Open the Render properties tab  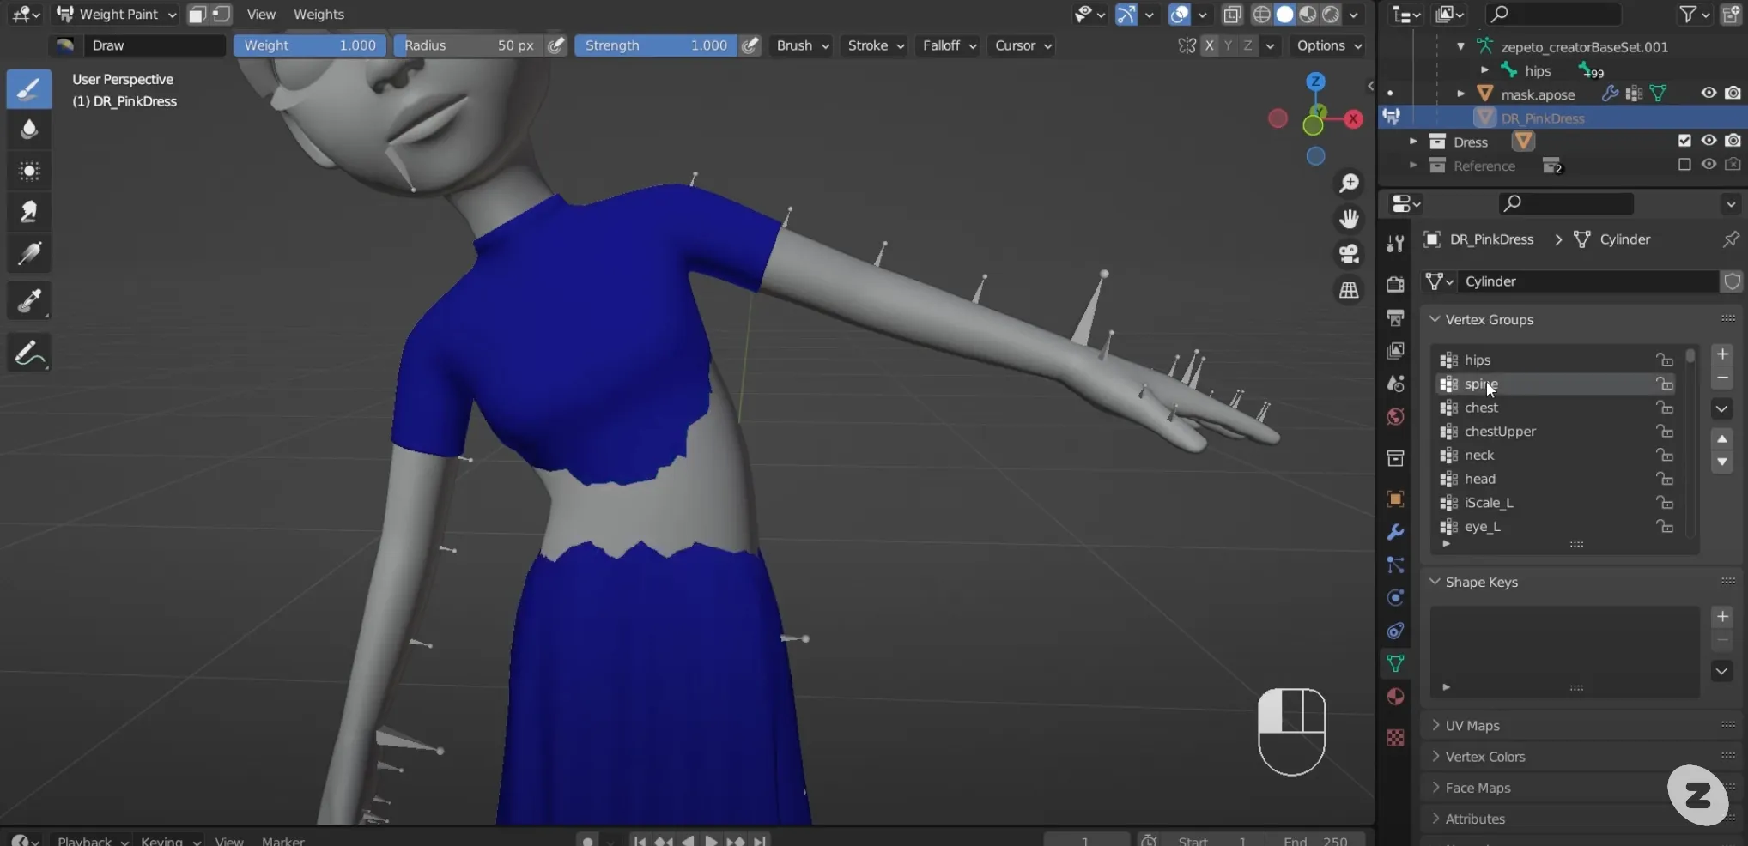(1395, 284)
